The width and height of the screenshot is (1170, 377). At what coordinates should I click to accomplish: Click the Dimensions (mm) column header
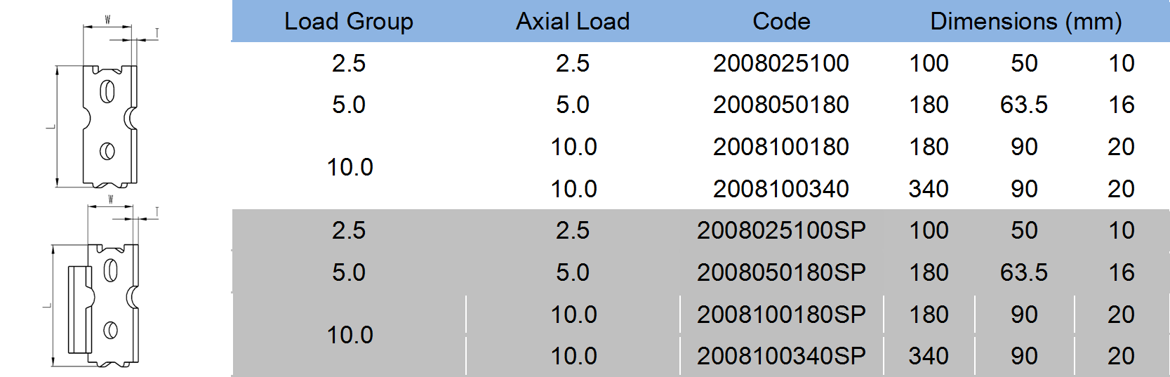click(x=1025, y=21)
